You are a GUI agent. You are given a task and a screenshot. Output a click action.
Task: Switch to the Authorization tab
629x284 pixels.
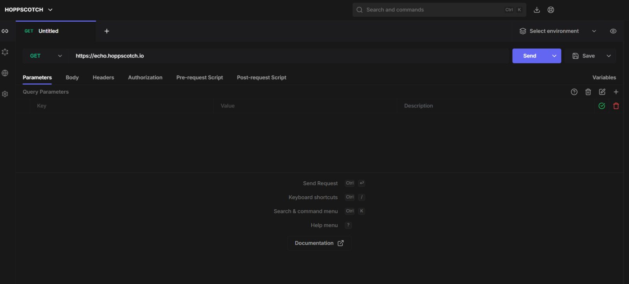145,77
